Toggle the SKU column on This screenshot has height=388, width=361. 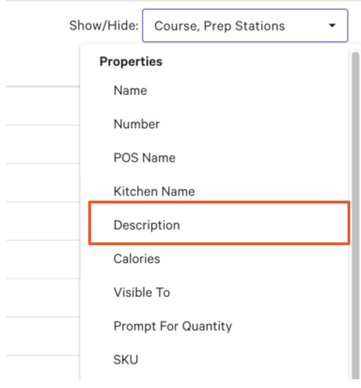[x=126, y=359]
